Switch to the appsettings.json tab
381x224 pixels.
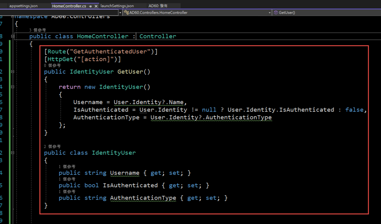pyautogui.click(x=23, y=6)
